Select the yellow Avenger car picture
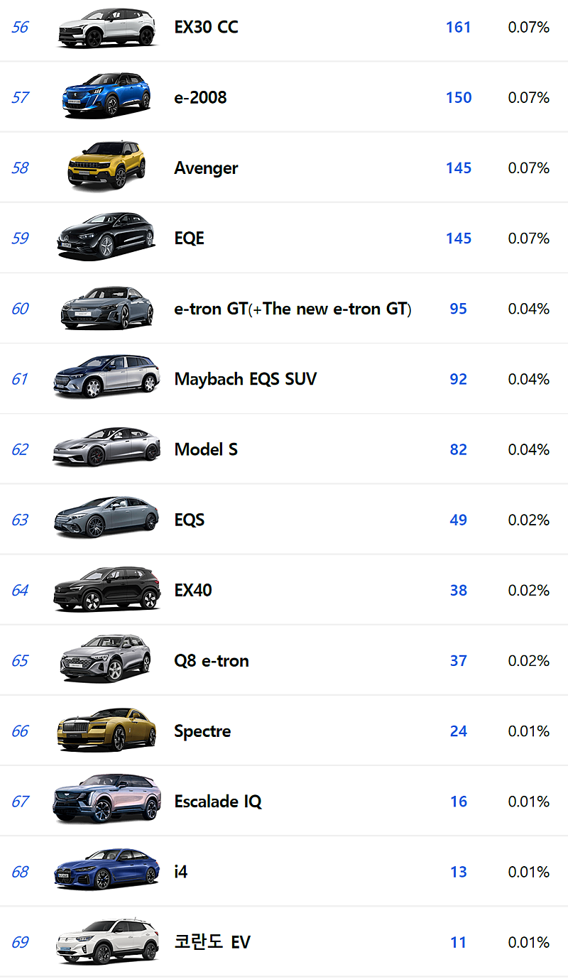 (106, 165)
